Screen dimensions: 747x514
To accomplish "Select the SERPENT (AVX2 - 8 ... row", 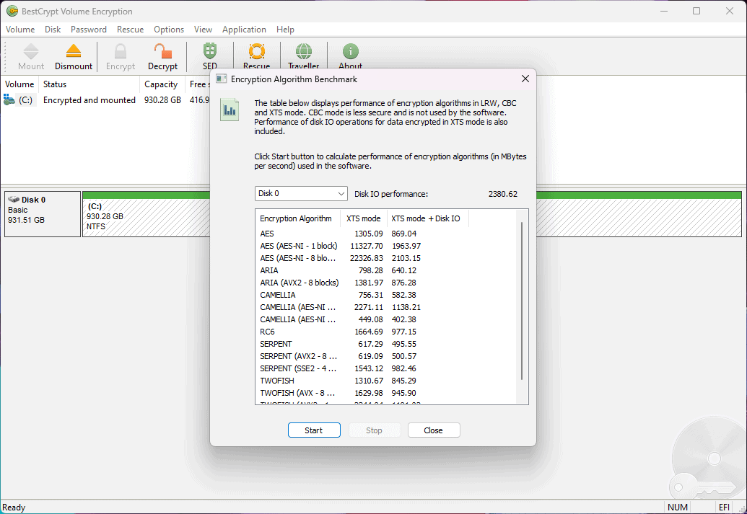I will point(386,356).
